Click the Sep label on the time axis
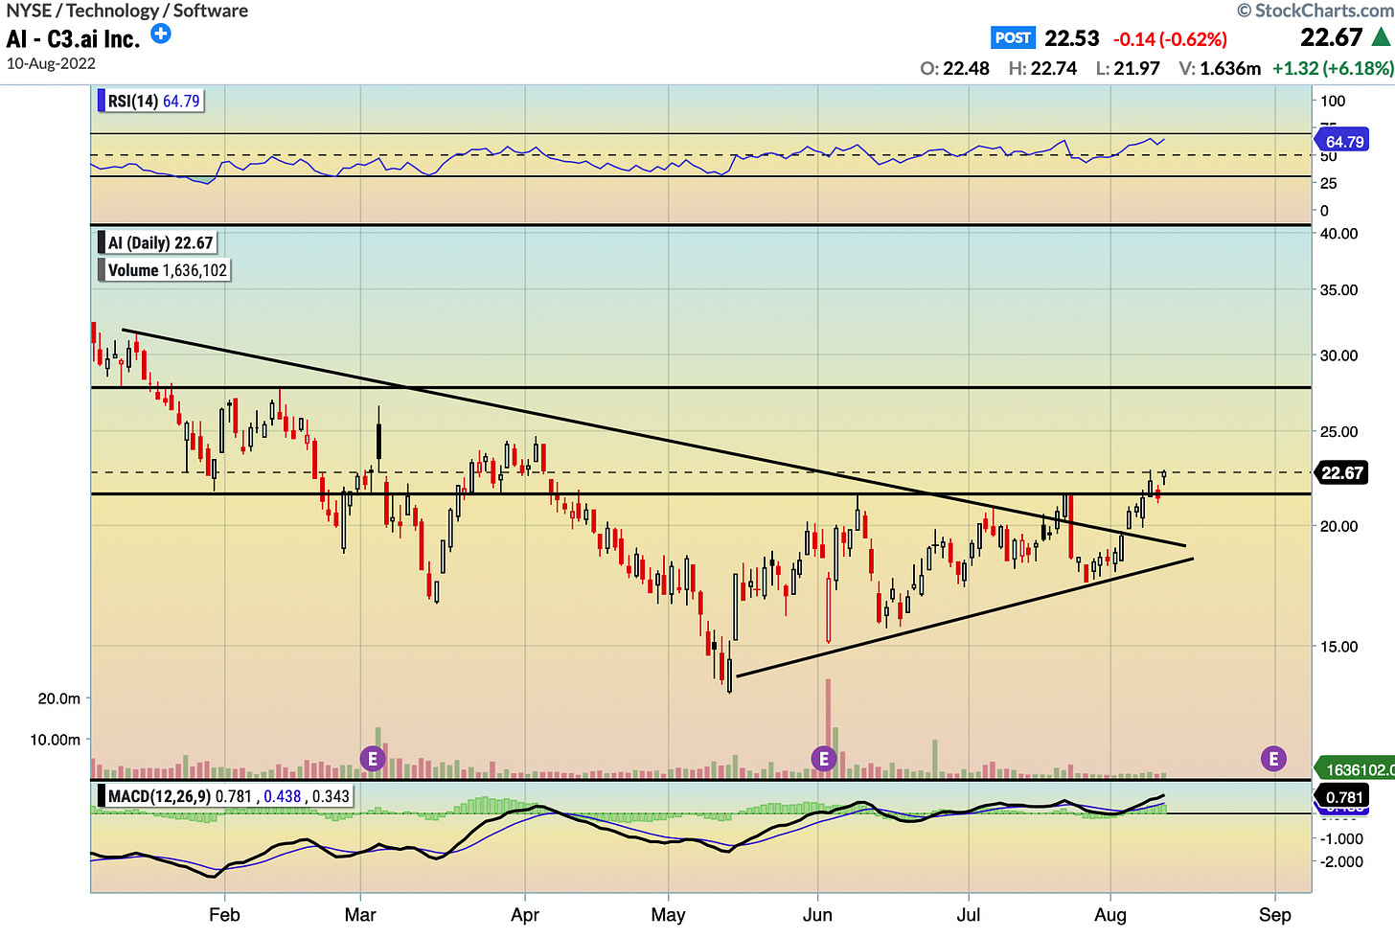Viewport: 1395px width, 938px height. tap(1274, 915)
